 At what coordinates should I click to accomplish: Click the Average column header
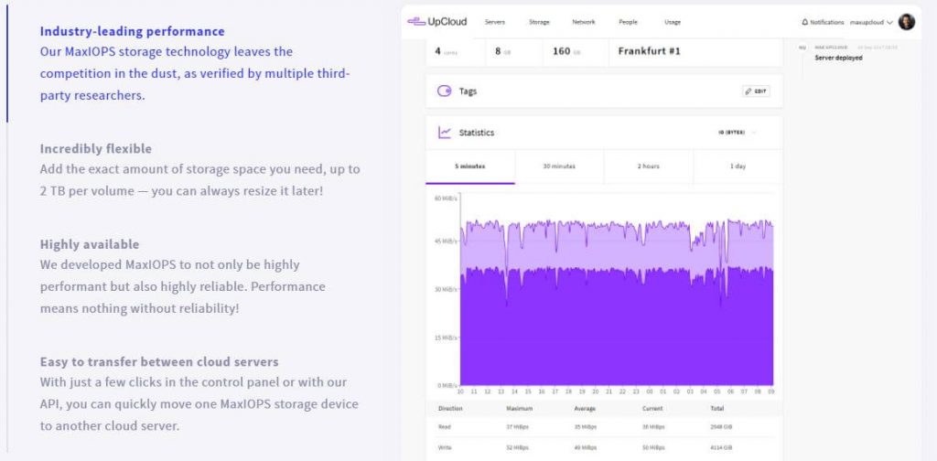(x=583, y=409)
